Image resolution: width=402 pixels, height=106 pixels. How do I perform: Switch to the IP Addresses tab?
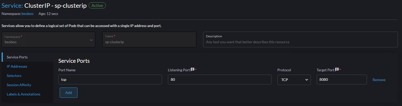17,66
